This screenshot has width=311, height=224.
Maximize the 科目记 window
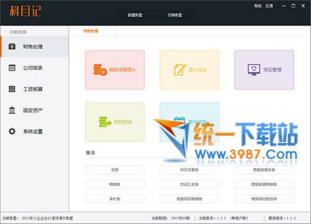pyautogui.click(x=294, y=6)
